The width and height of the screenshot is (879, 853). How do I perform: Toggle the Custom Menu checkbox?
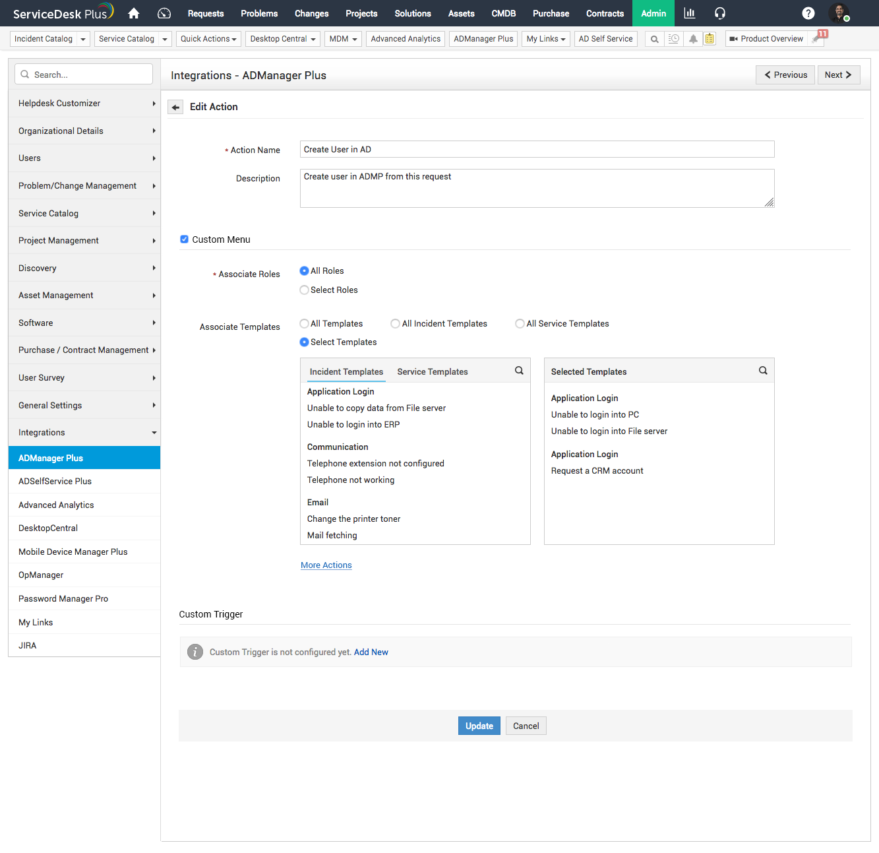click(185, 239)
